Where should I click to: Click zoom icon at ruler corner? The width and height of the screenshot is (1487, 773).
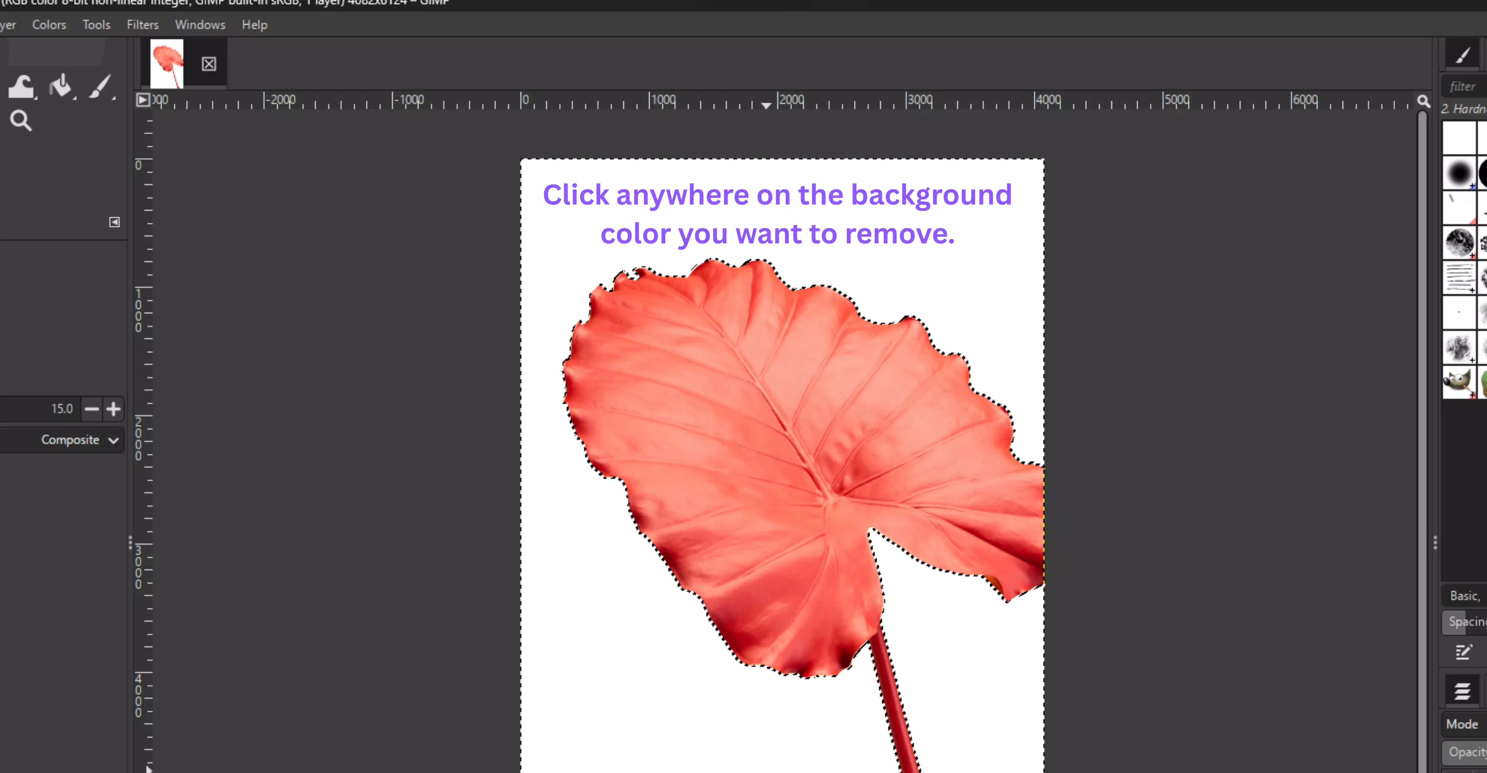pyautogui.click(x=1424, y=101)
